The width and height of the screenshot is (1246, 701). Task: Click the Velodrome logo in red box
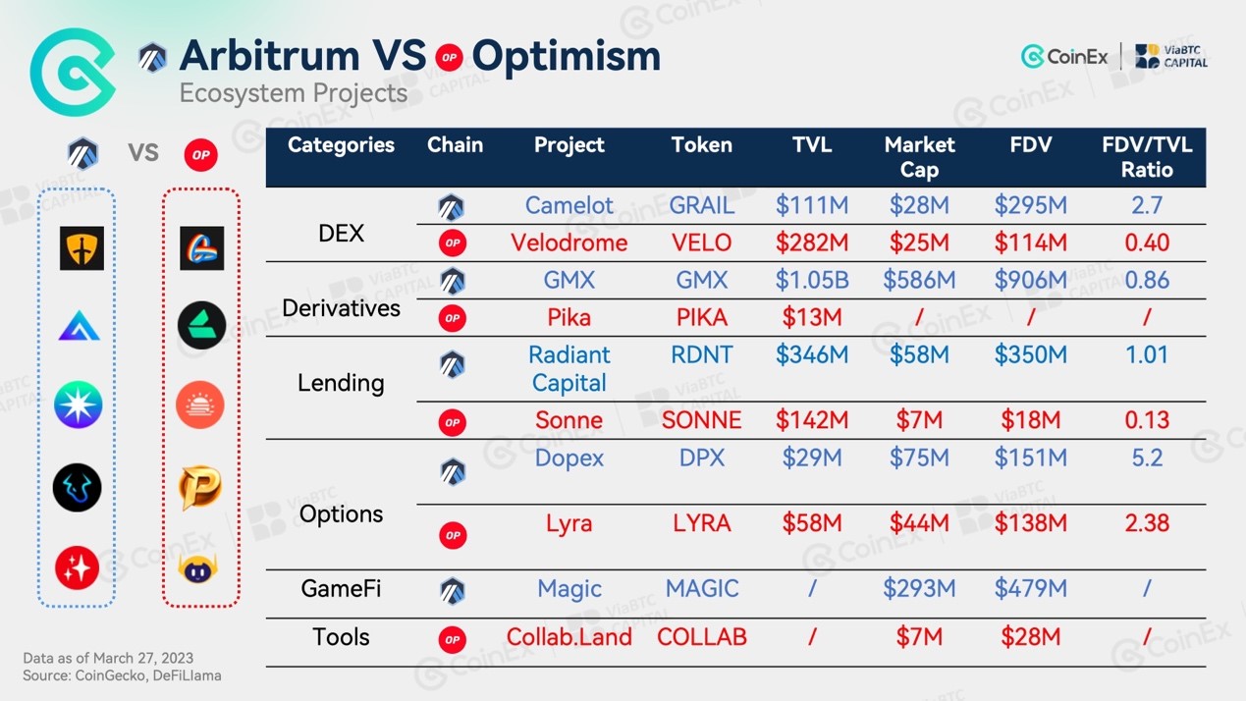click(201, 248)
